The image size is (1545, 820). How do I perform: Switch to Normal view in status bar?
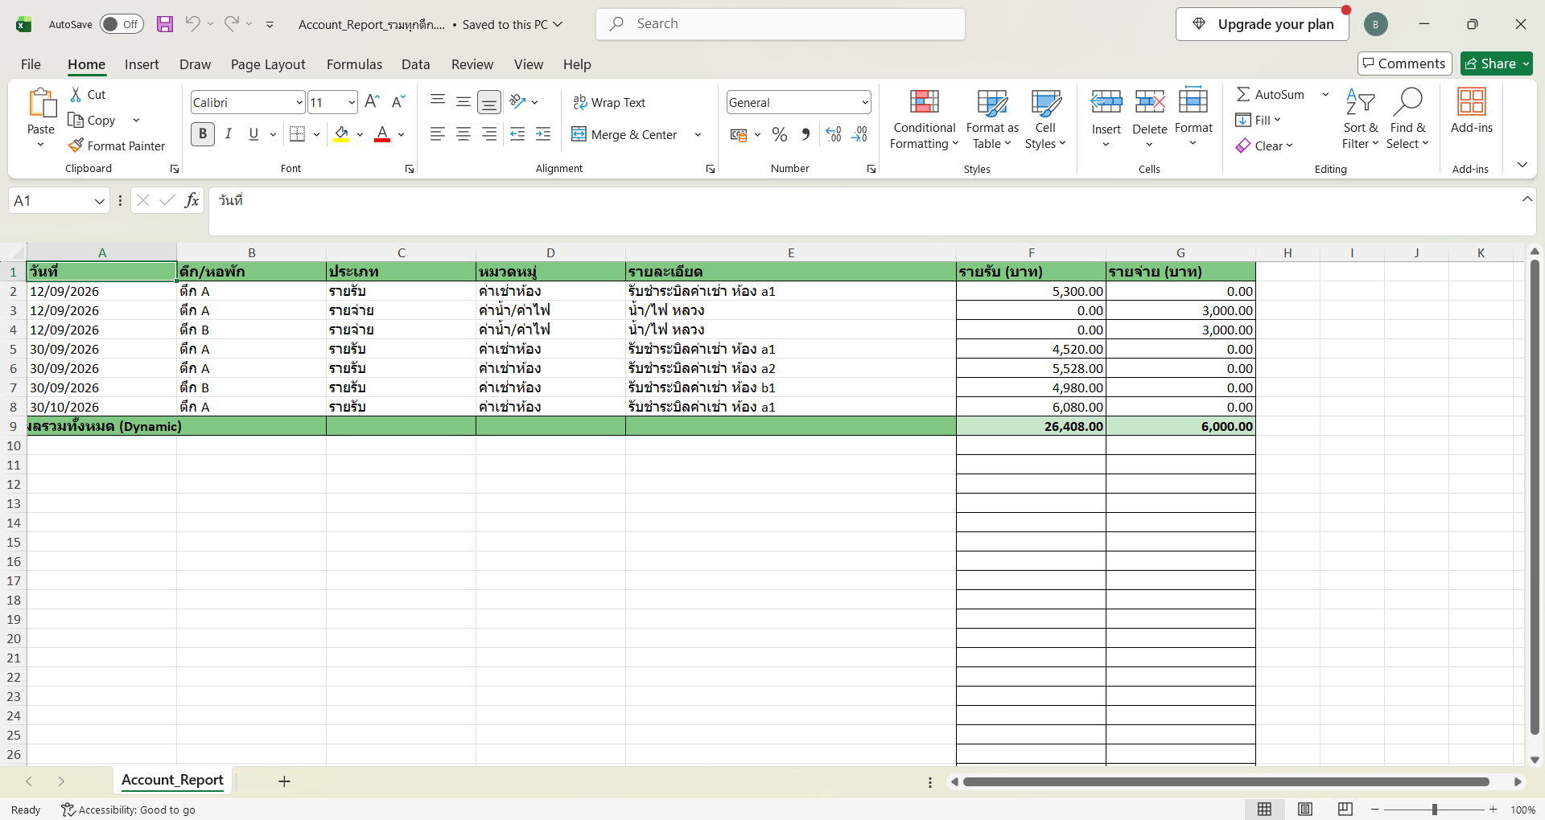pyautogui.click(x=1265, y=810)
